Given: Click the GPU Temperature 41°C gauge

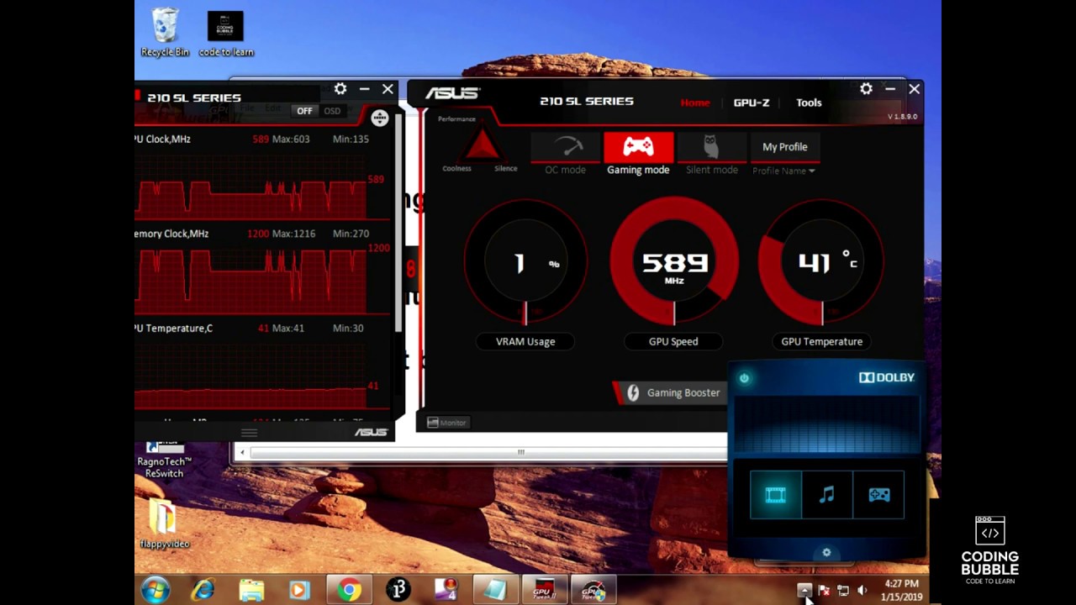Looking at the screenshot, I should tap(821, 263).
